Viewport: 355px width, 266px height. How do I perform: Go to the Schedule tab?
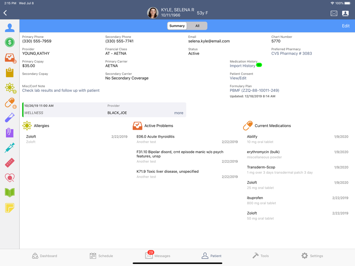click(101, 256)
